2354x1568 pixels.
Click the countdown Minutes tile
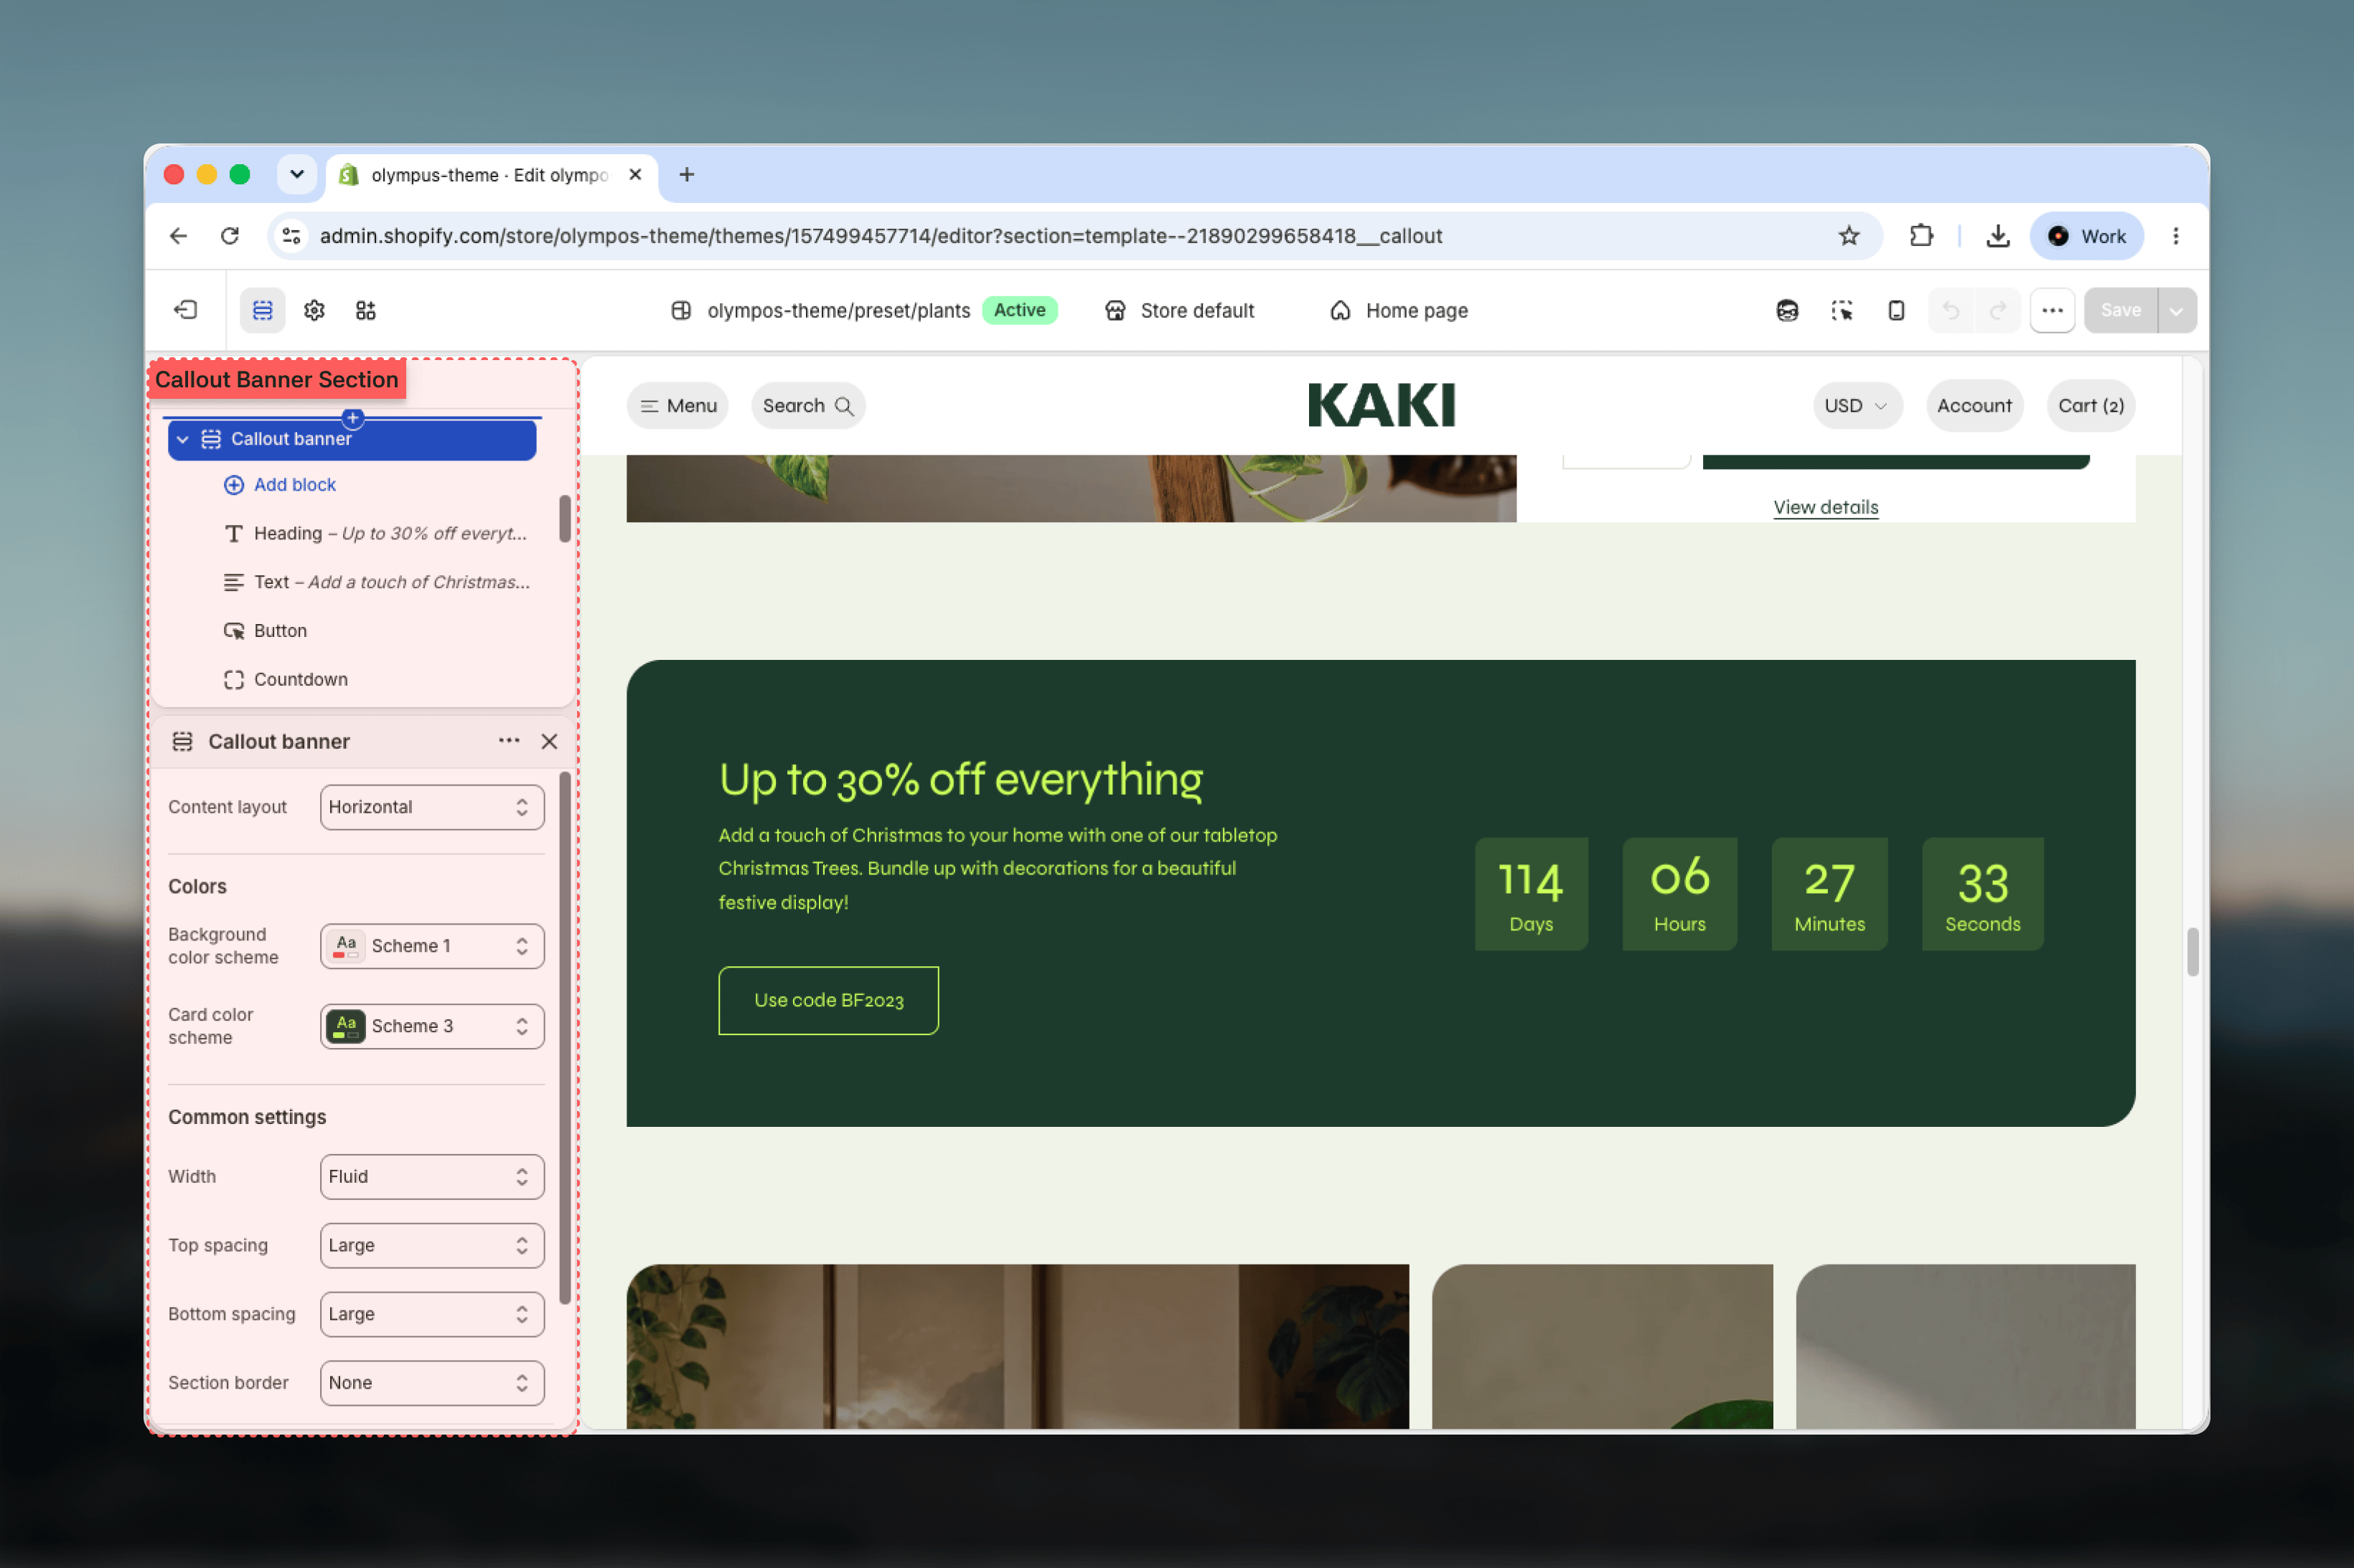1829,894
